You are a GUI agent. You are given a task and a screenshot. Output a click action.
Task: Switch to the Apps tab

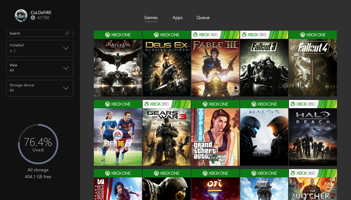tap(178, 18)
